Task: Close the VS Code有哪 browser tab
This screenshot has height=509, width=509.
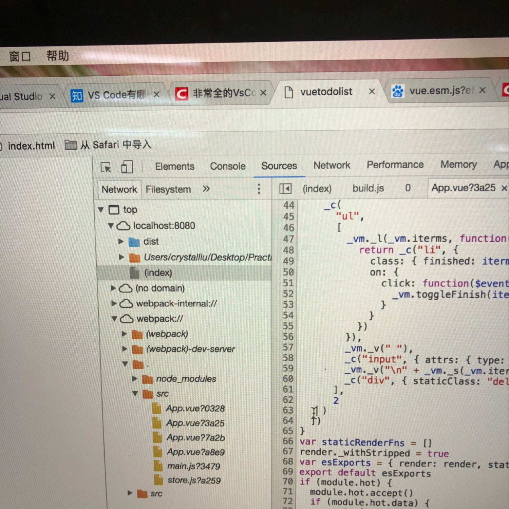Action: tap(156, 94)
